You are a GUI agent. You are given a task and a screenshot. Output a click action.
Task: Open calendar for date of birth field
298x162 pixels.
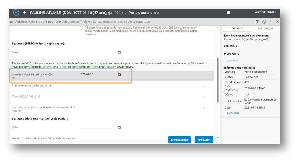119,74
